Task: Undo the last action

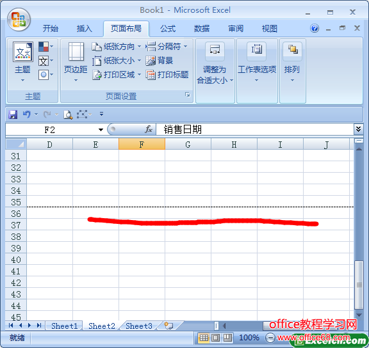Action: click(27, 115)
